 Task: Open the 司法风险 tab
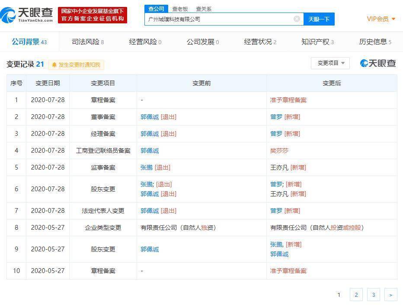(88, 42)
